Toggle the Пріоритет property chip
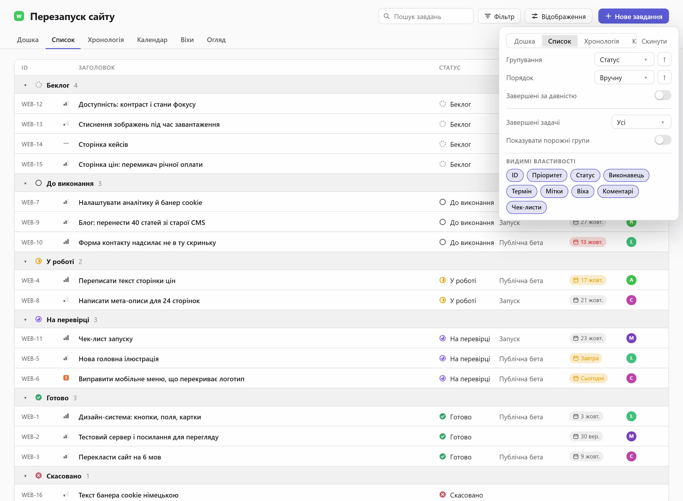The height and width of the screenshot is (501, 683). pyautogui.click(x=547, y=175)
